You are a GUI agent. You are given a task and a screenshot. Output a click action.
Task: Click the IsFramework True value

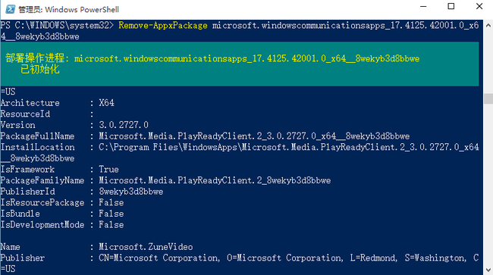[108, 170]
